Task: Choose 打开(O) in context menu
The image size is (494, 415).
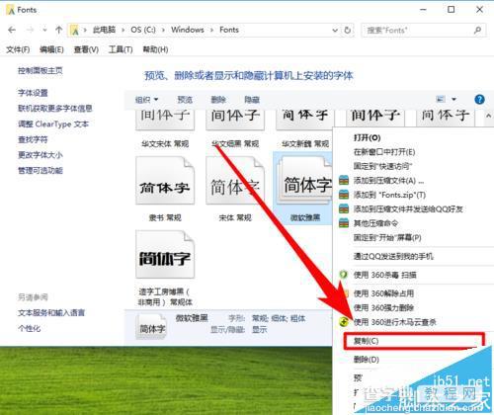Action: pyautogui.click(x=368, y=137)
